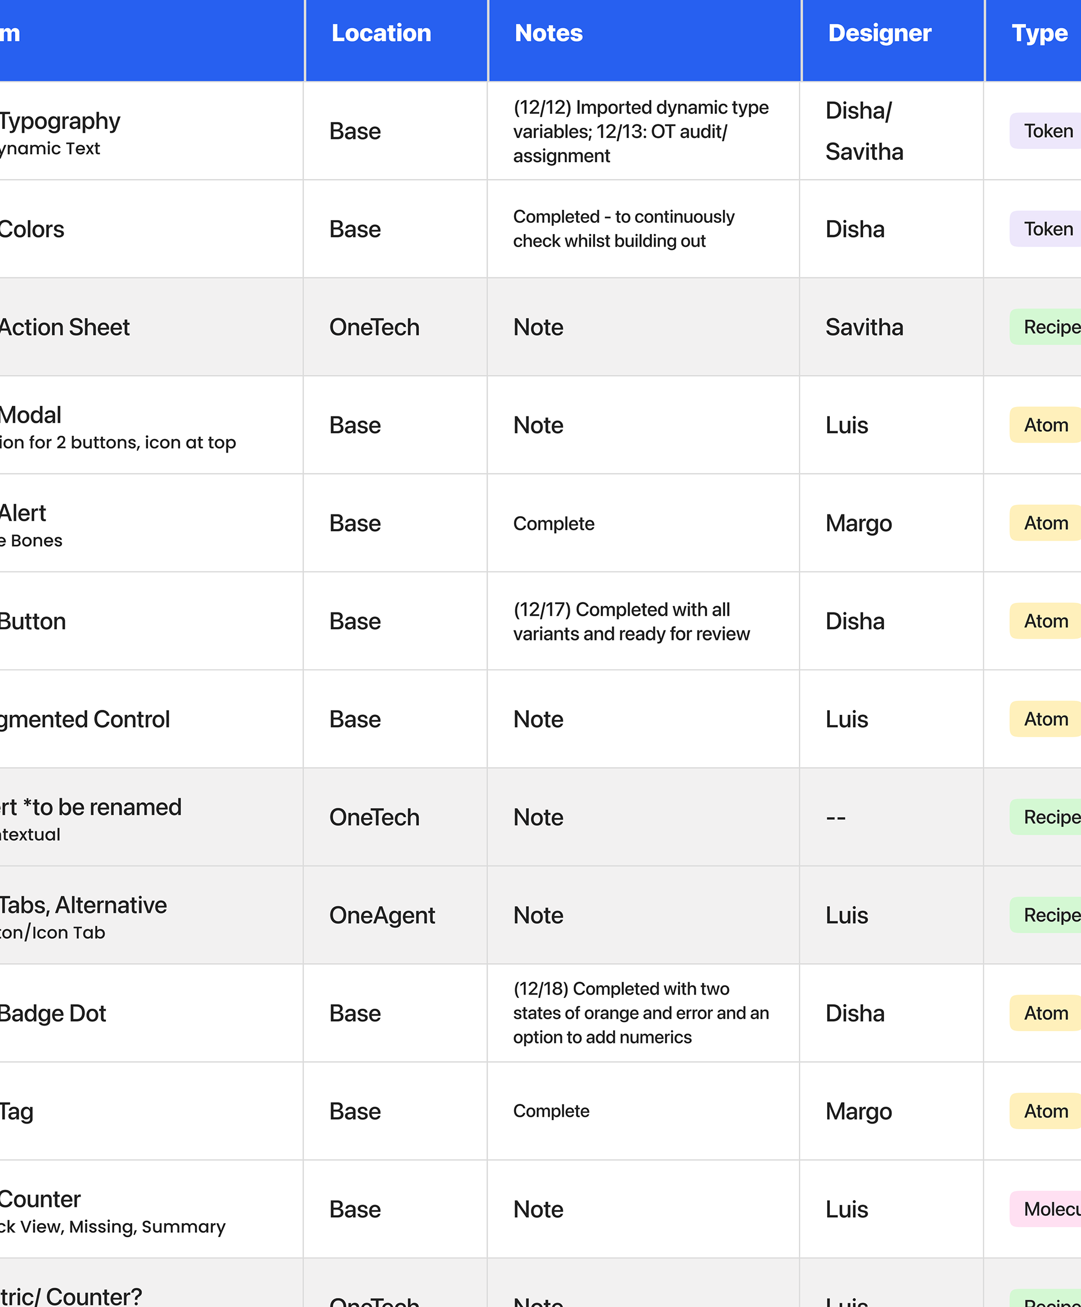Select designer Margo in the Alert row
The width and height of the screenshot is (1081, 1307).
858,523
